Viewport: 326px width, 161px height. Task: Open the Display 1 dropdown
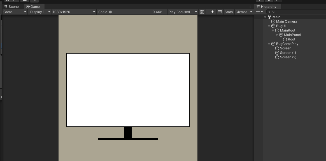tap(40, 12)
